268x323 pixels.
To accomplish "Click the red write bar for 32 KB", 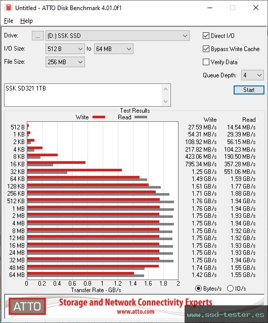I will (74, 170).
